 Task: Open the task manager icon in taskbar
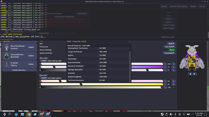(x=10, y=114)
